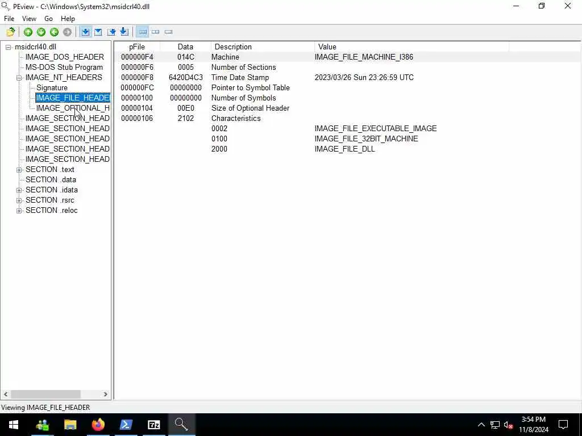Click the taskbar clock showing 3:54 PM
The height and width of the screenshot is (436, 582).
point(533,425)
